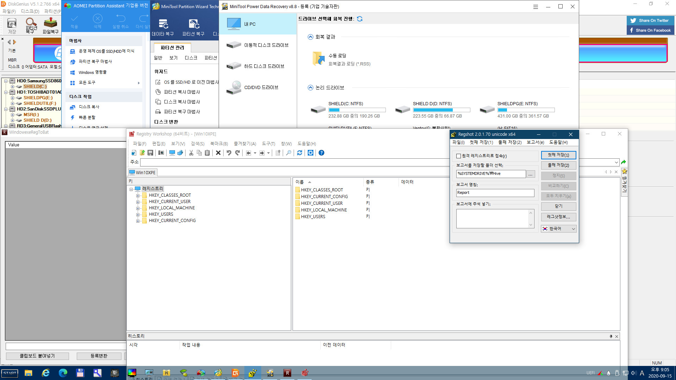
Task: Click Paste clipboard icon in Registry Workshop
Action: pyautogui.click(x=207, y=153)
